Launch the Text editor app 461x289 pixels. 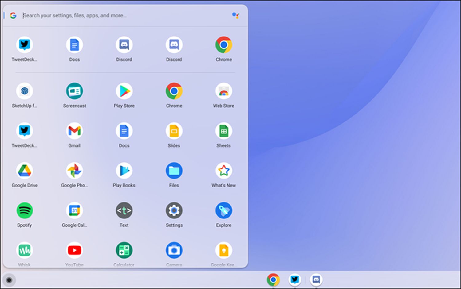[124, 211]
